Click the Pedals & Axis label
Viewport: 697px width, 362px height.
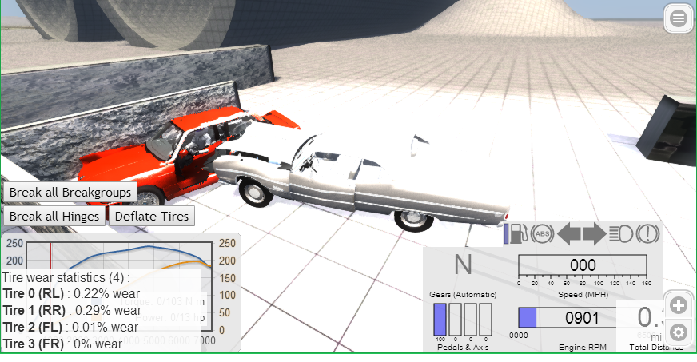click(463, 348)
